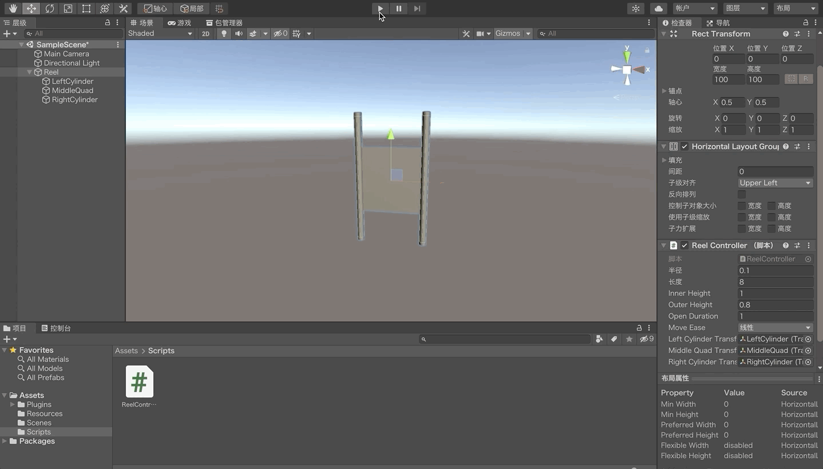Screen dimensions: 823x469
Task: Enable the 反向排列 checkbox
Action: point(742,194)
